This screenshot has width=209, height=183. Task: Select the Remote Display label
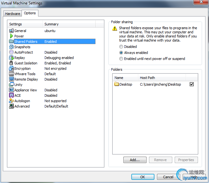(x=26, y=79)
